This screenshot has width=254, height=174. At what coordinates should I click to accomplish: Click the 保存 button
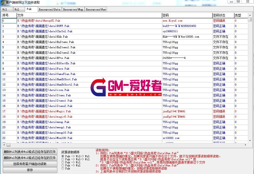pyautogui.click(x=30, y=170)
